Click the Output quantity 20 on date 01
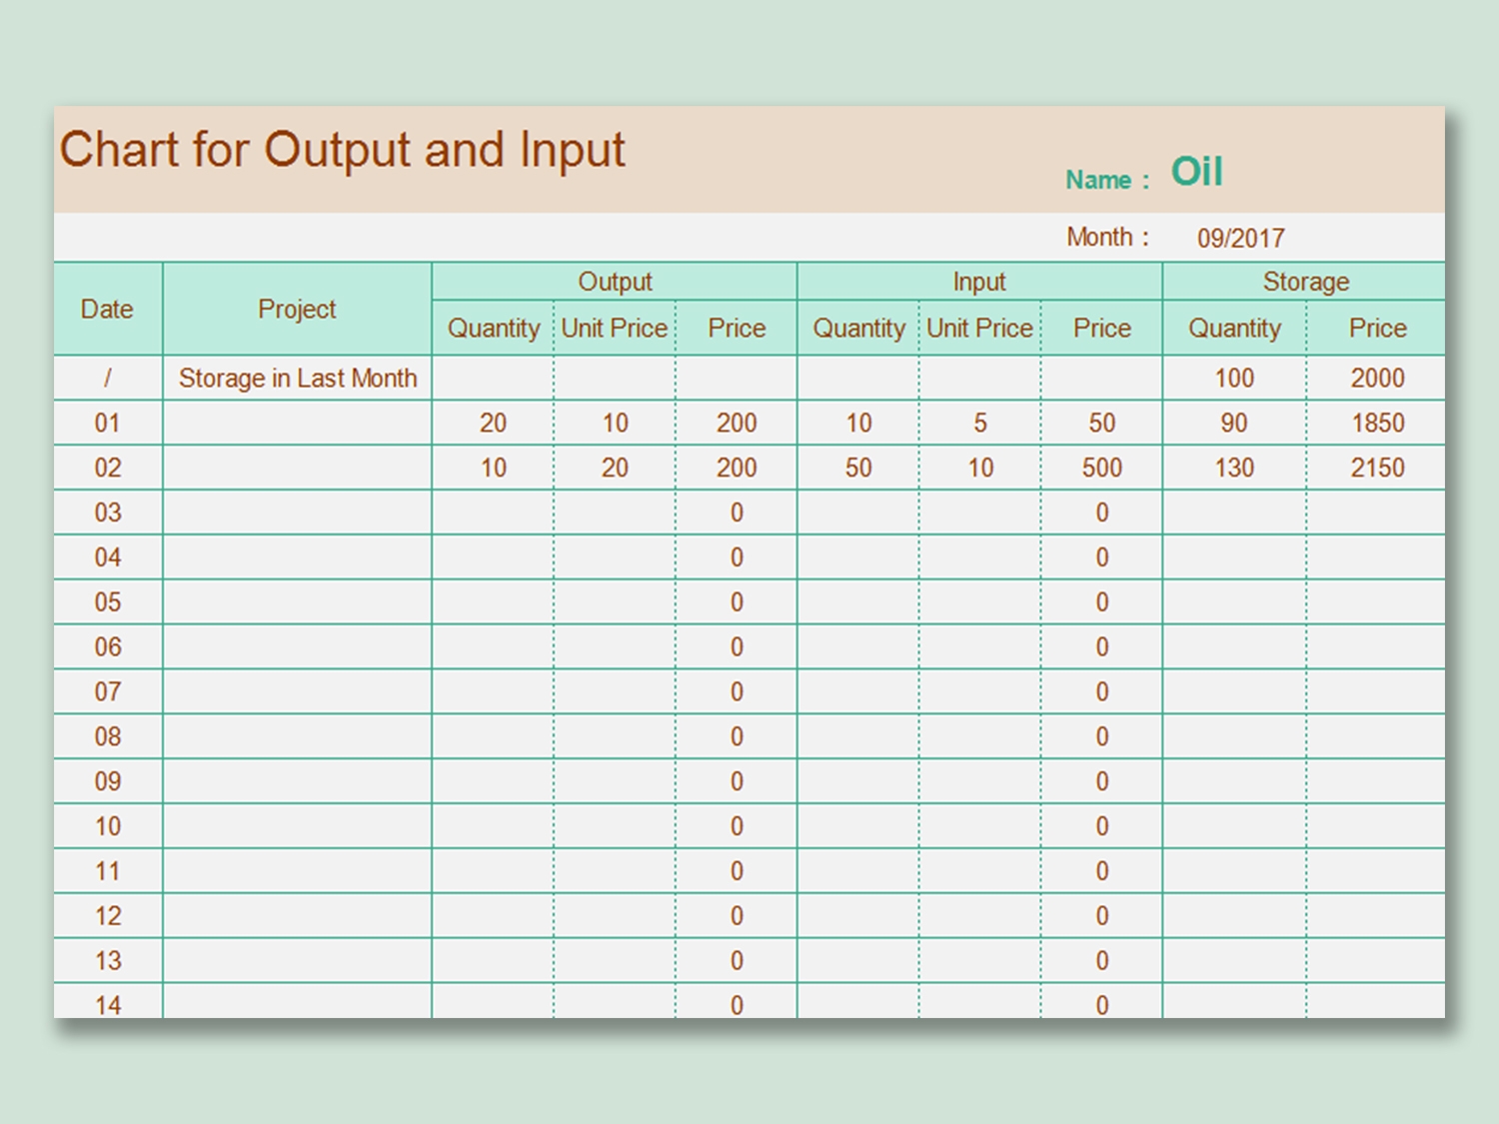Viewport: 1499px width, 1124px height. [493, 423]
